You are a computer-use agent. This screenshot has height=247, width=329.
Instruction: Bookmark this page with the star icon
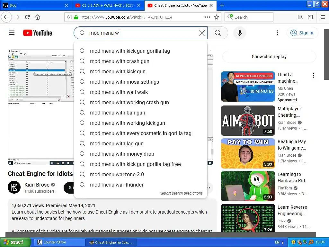click(x=217, y=17)
